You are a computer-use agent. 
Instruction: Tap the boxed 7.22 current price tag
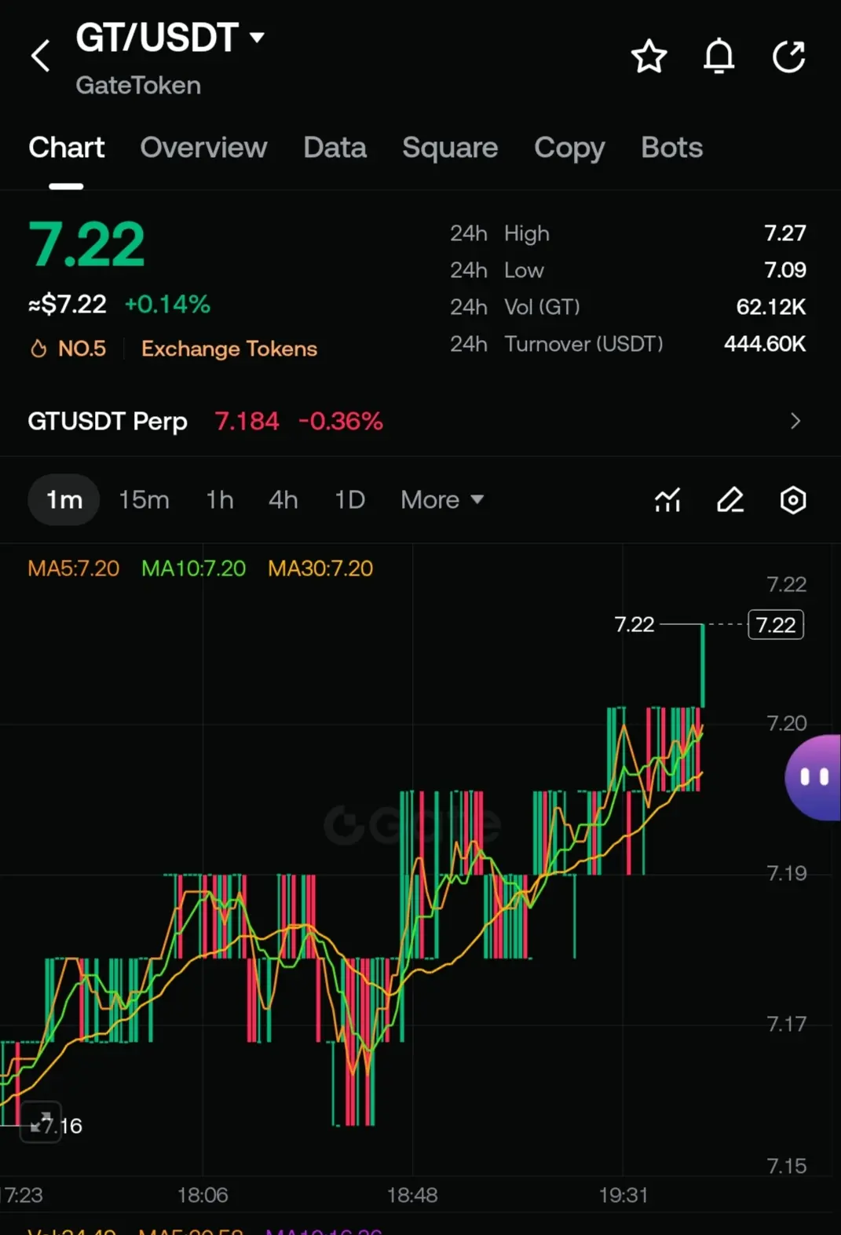pyautogui.click(x=776, y=625)
